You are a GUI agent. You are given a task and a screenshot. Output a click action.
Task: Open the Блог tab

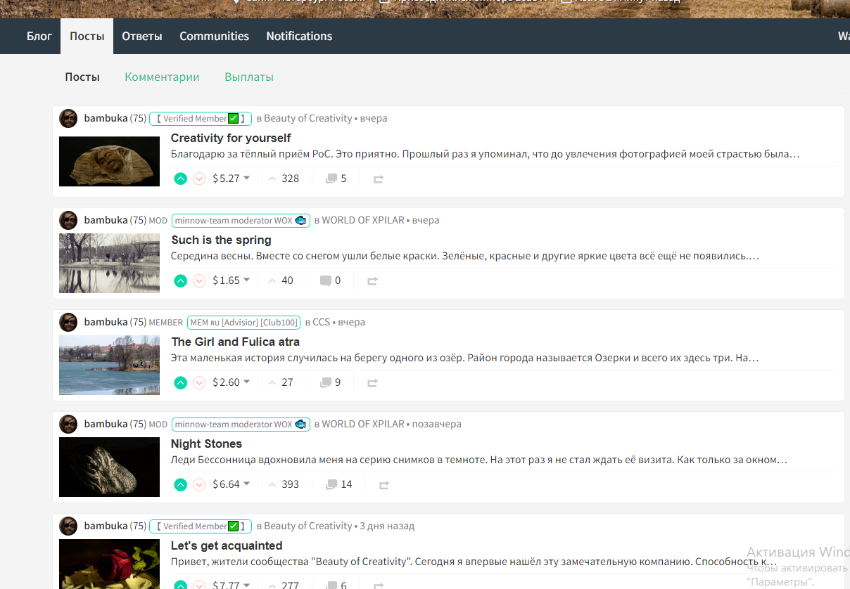click(x=39, y=36)
